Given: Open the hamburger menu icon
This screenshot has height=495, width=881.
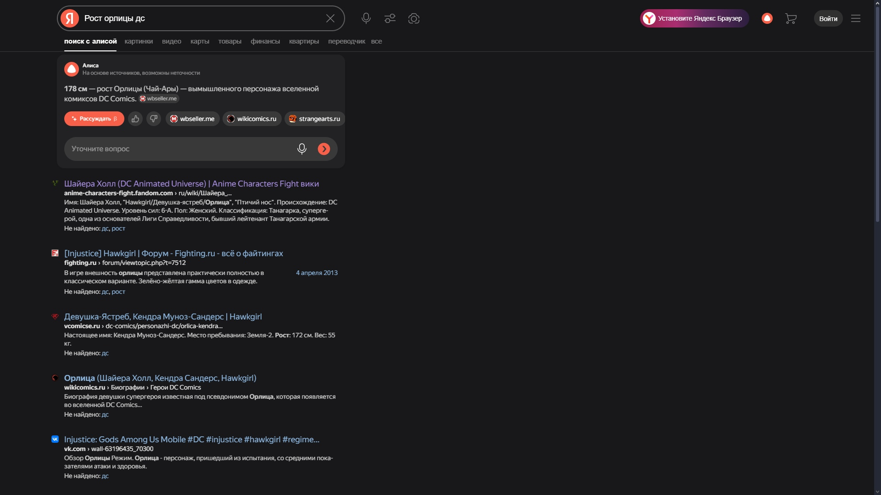Looking at the screenshot, I should coord(856,18).
